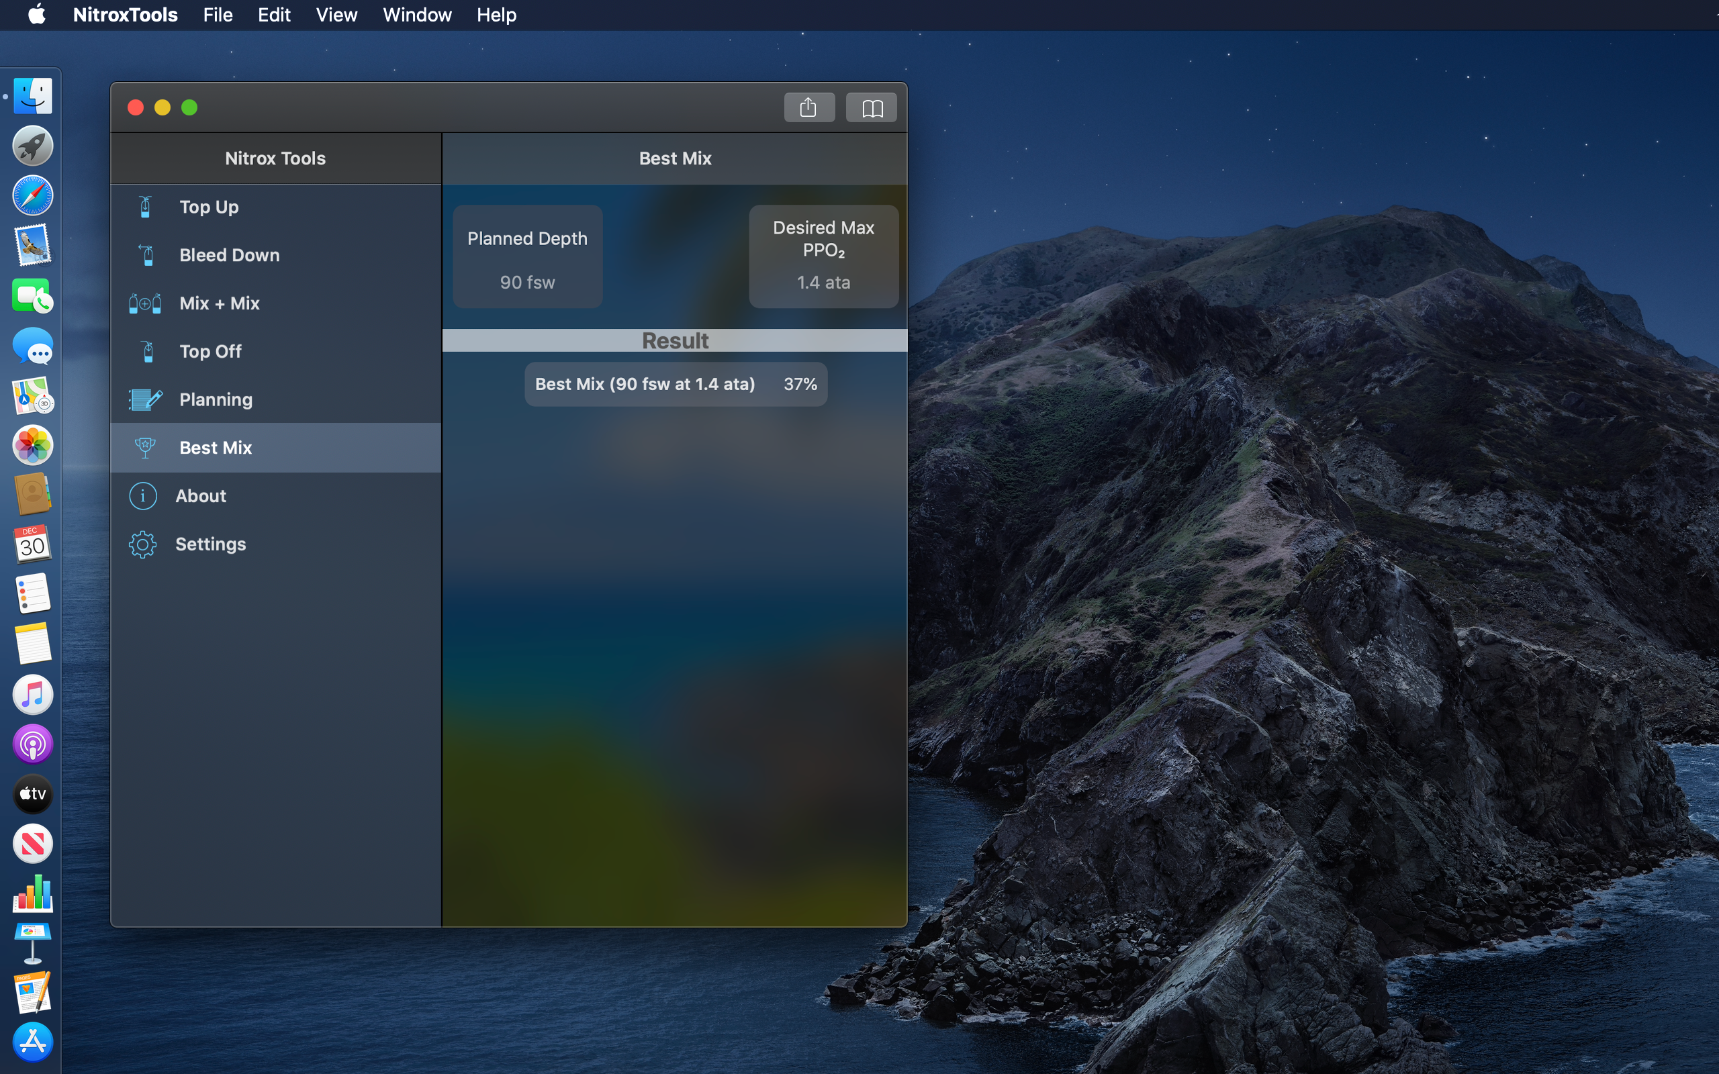Open the Help menu
The height and width of the screenshot is (1074, 1719).
(x=496, y=14)
